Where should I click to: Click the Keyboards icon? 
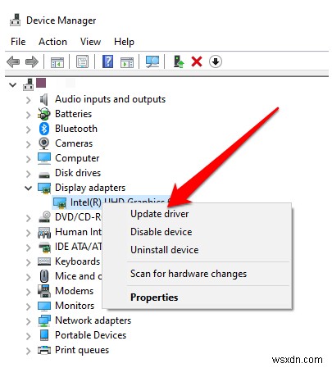pyautogui.click(x=44, y=261)
